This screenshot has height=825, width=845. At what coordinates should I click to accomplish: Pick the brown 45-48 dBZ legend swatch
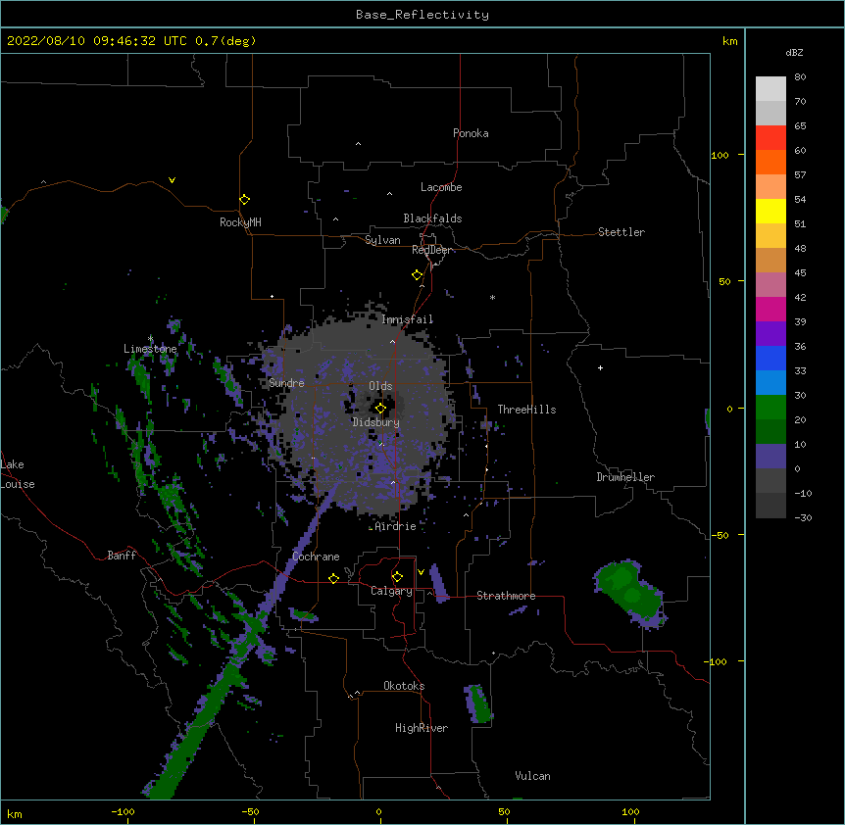(x=770, y=260)
